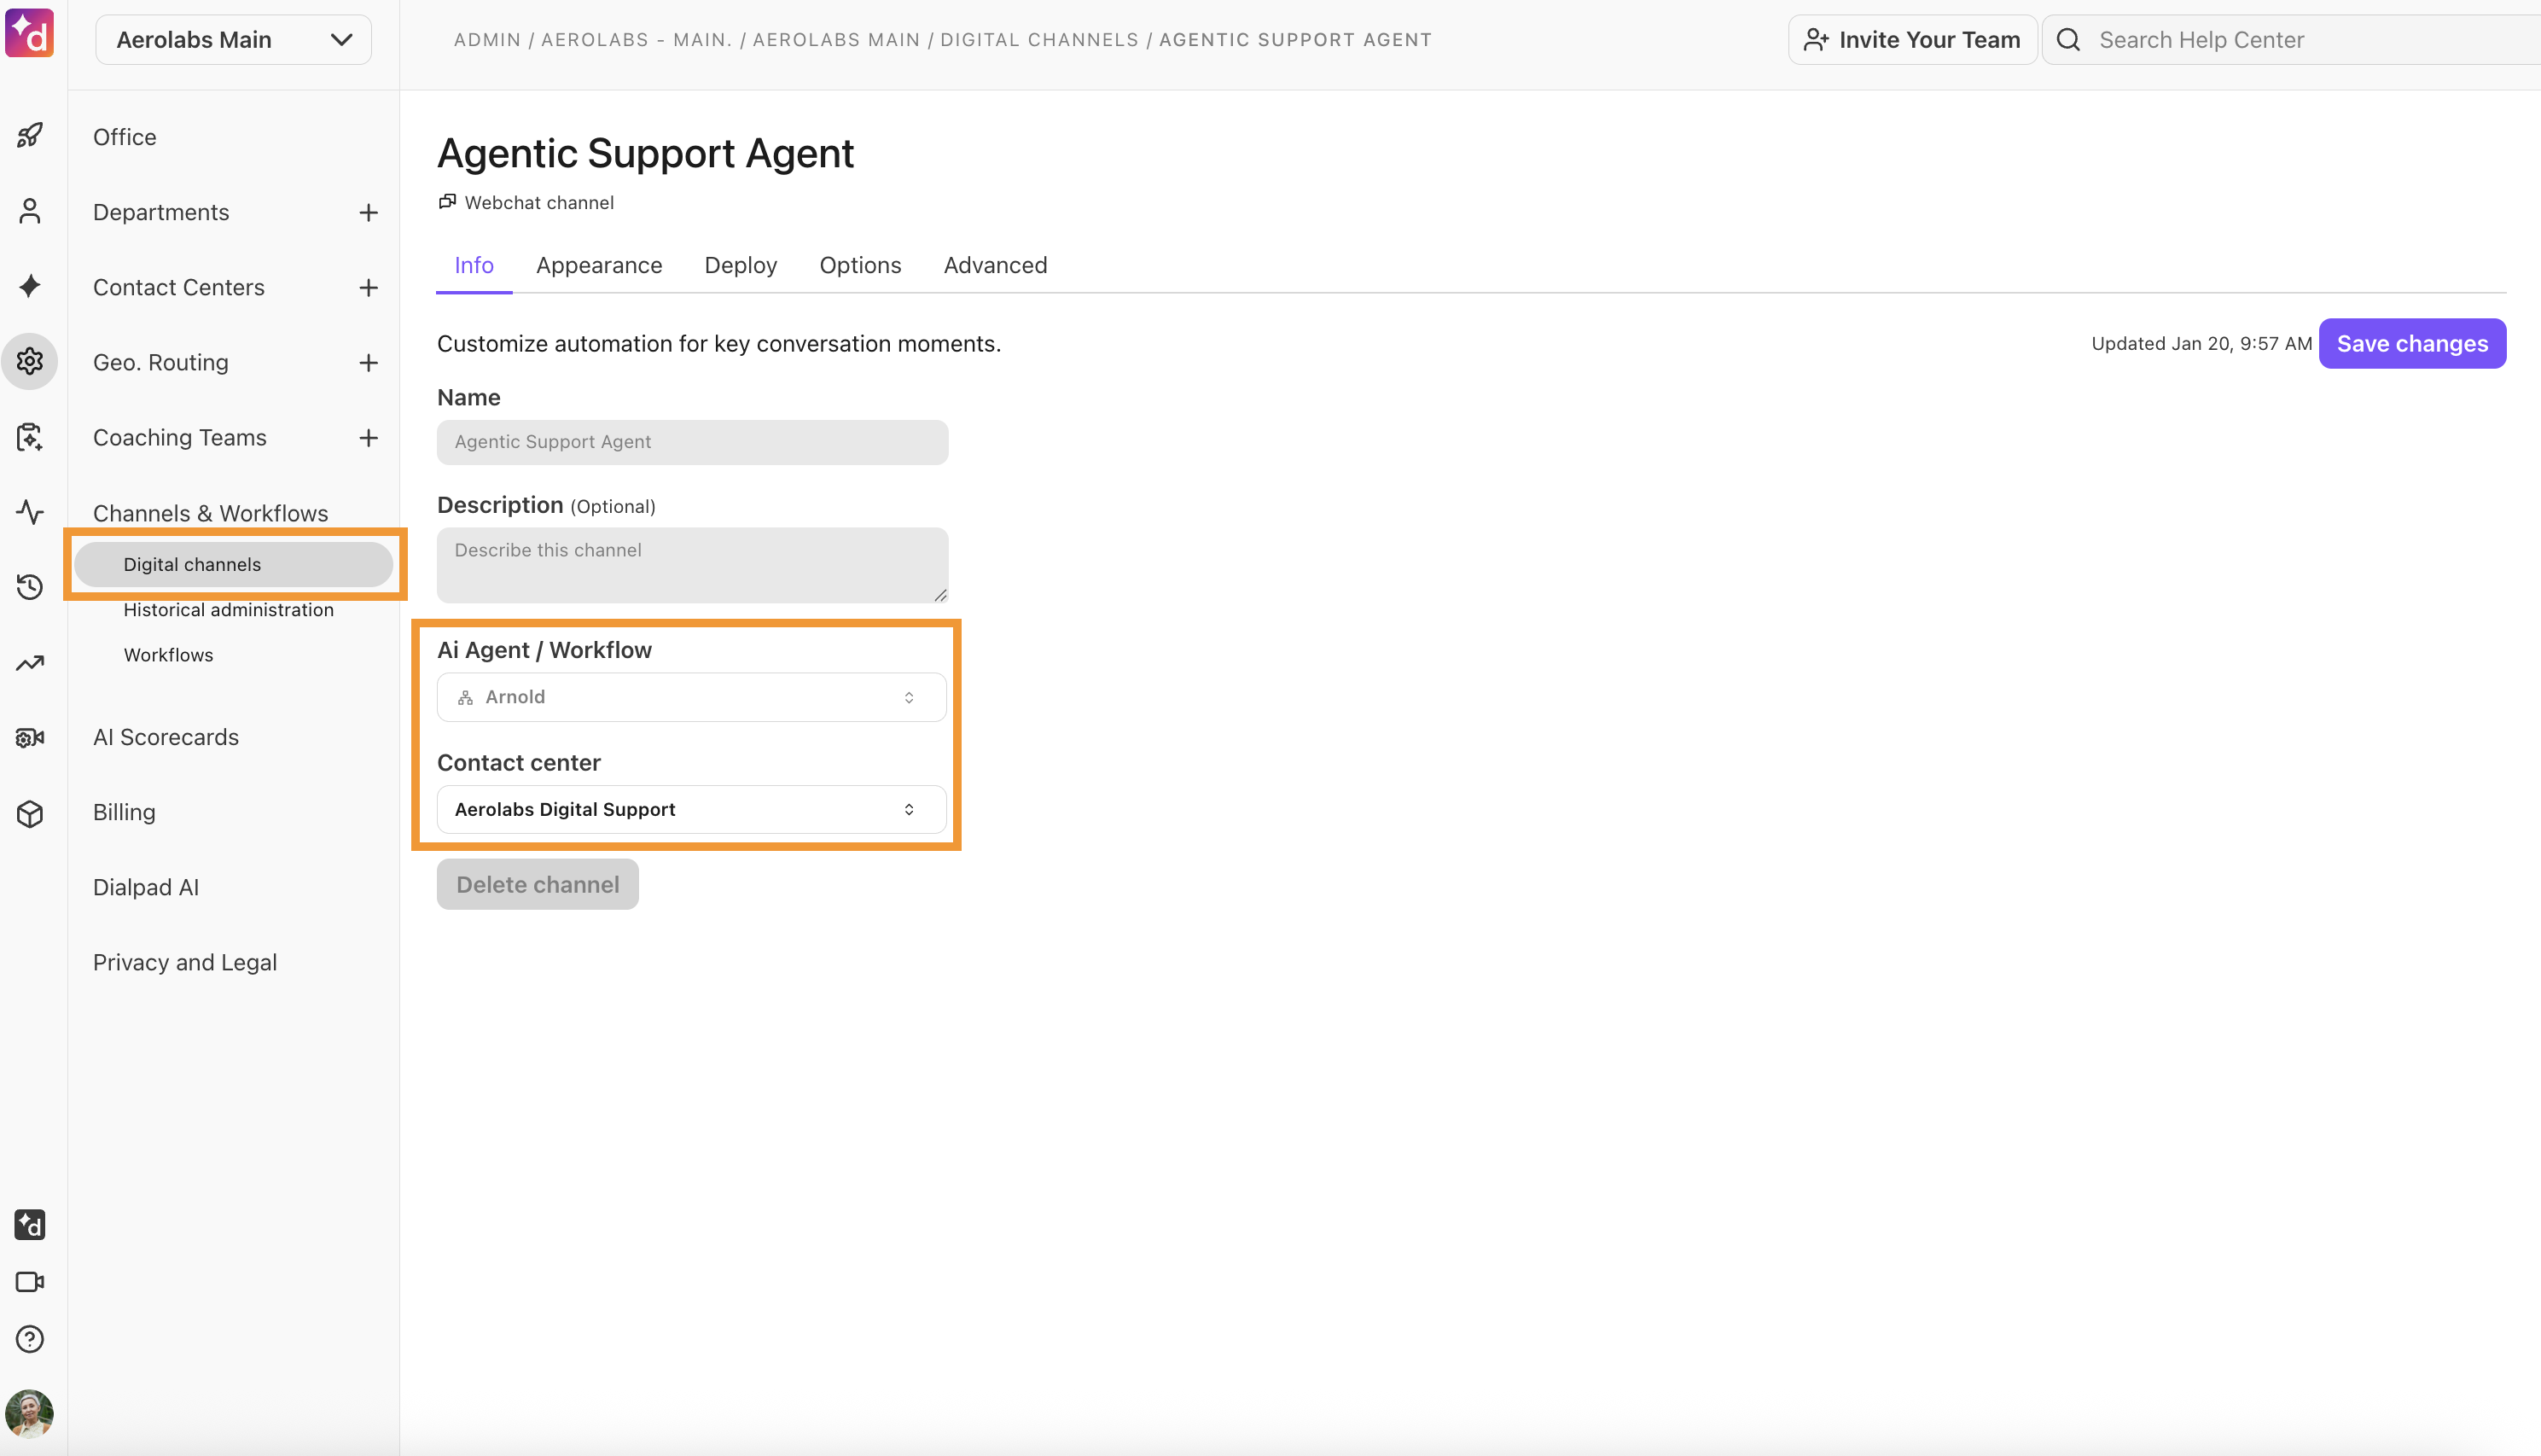Switch to the Options tab

click(x=861, y=265)
